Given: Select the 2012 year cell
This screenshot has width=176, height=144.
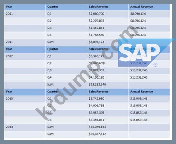Looking at the screenshot, I should click(x=9, y=56).
